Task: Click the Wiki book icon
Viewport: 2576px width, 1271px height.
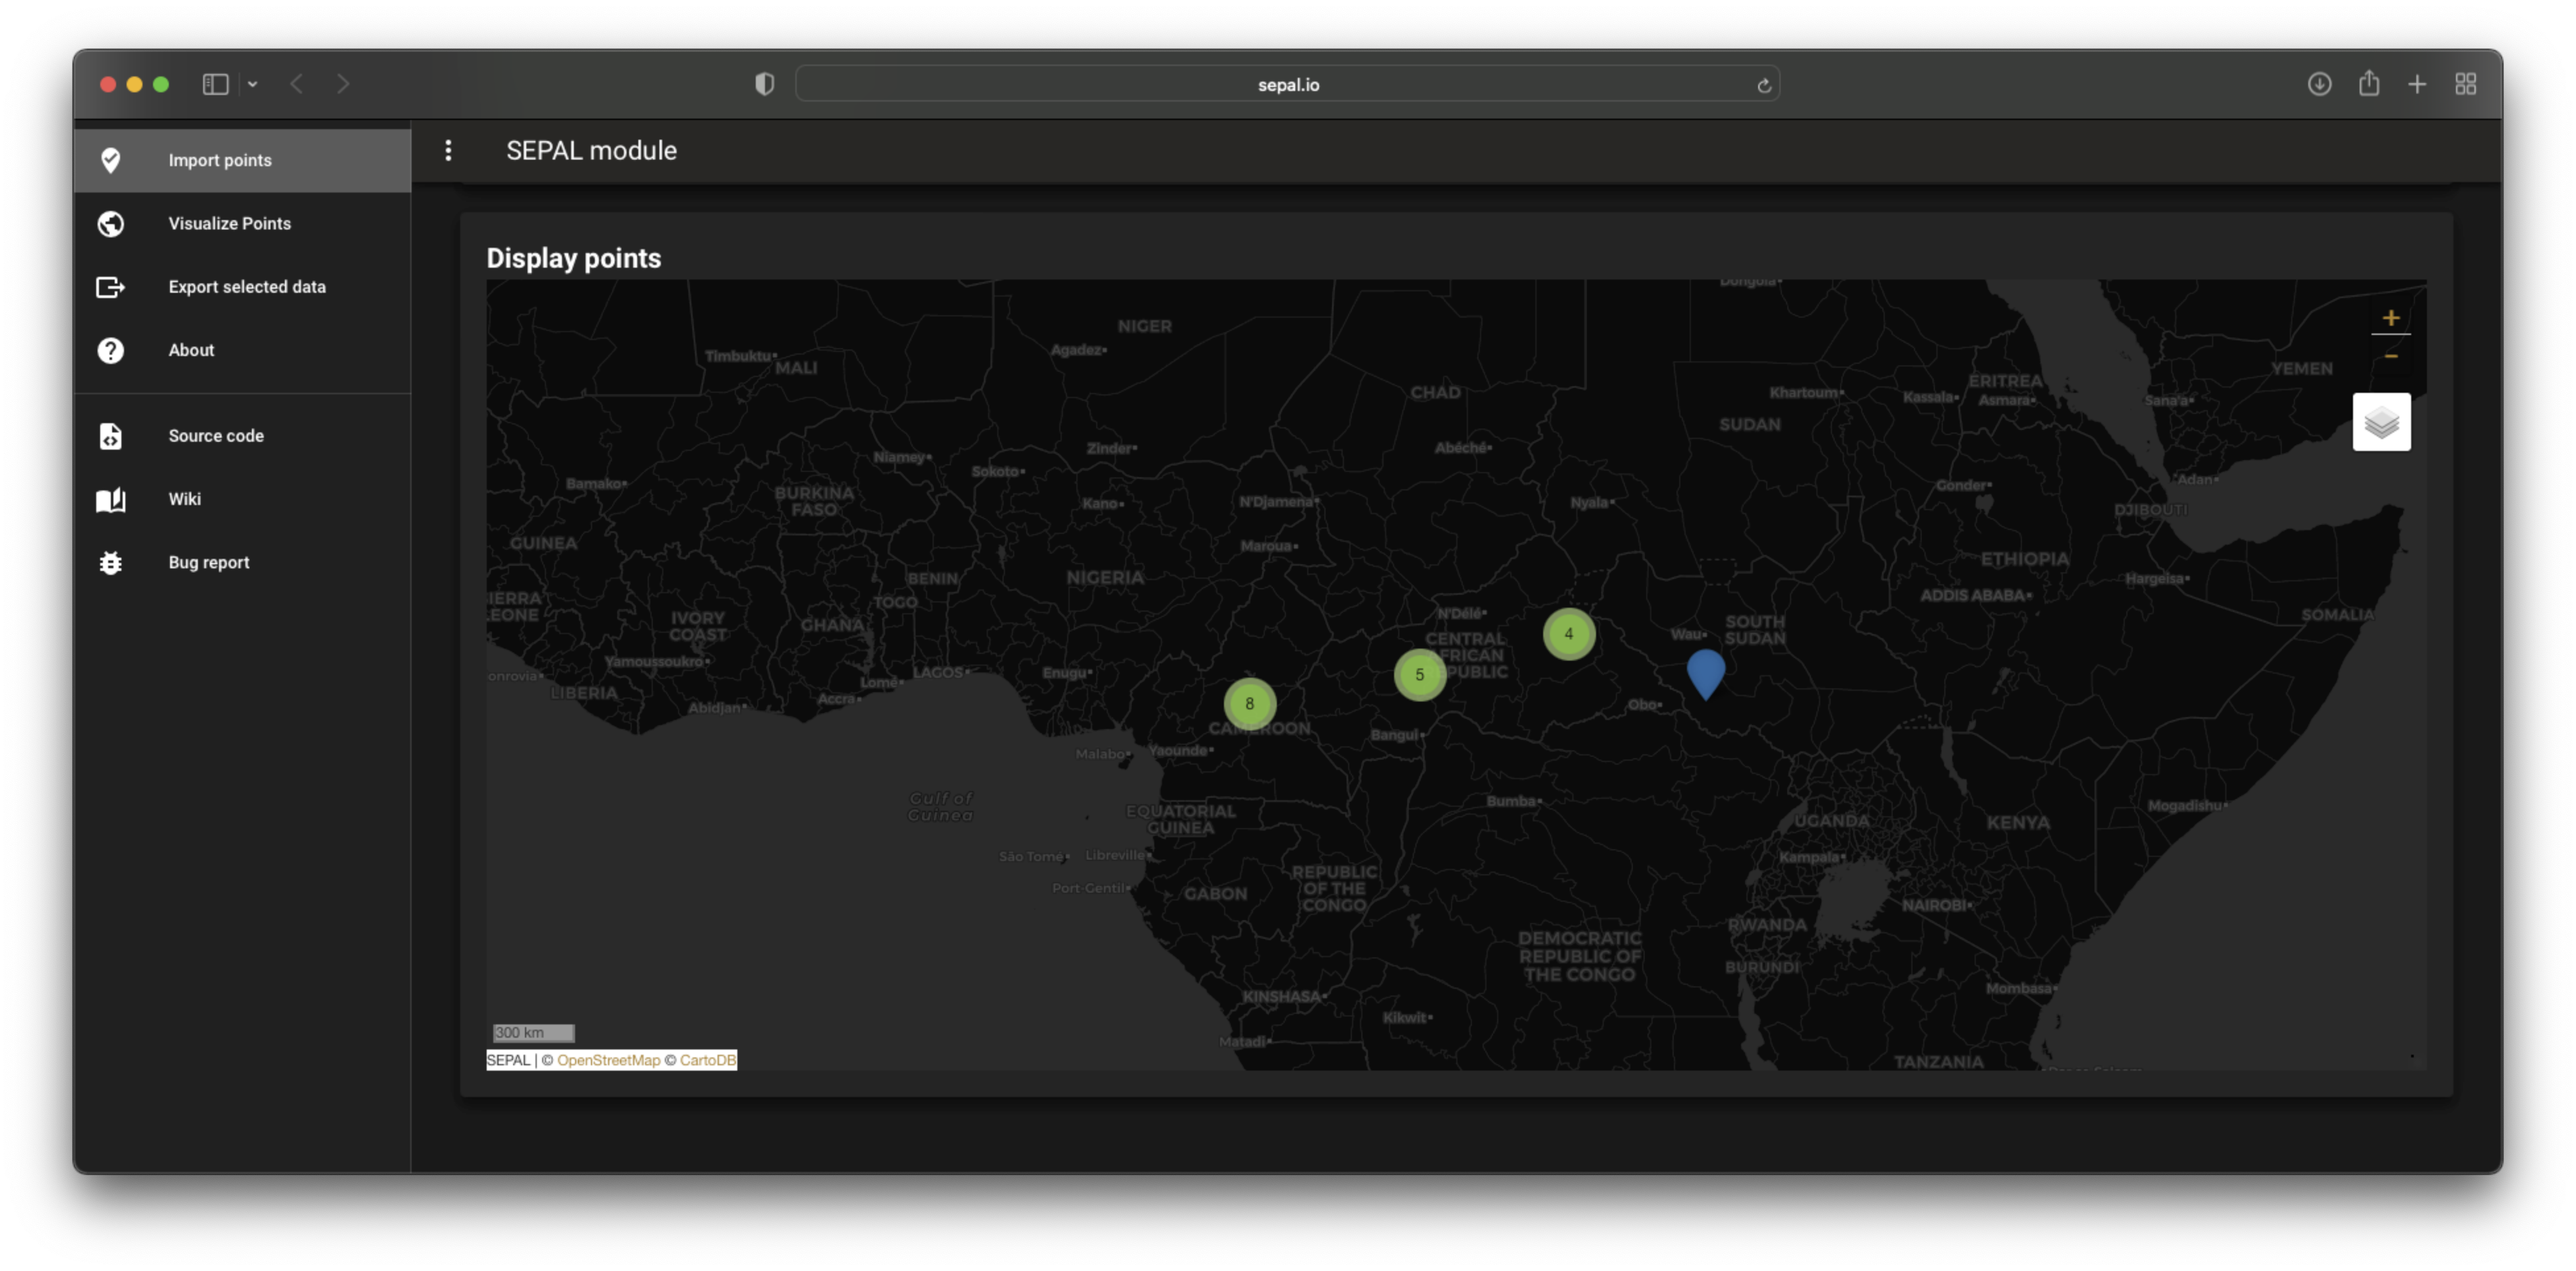Action: pos(111,500)
